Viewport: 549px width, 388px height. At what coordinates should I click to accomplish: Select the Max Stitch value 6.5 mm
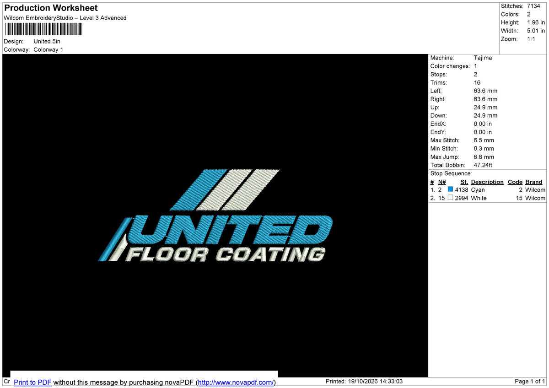[484, 140]
